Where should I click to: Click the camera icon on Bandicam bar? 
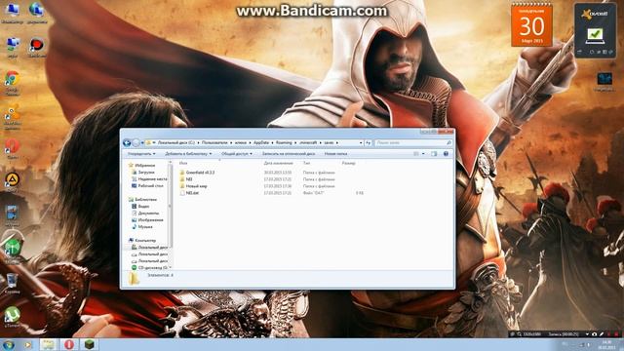point(594,334)
